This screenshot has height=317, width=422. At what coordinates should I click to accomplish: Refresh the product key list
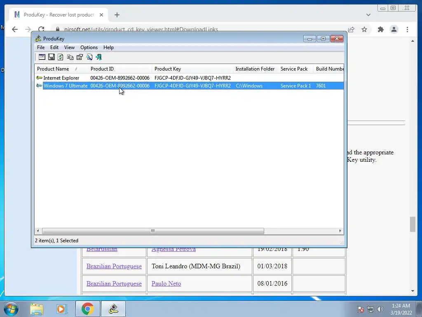[61, 57]
